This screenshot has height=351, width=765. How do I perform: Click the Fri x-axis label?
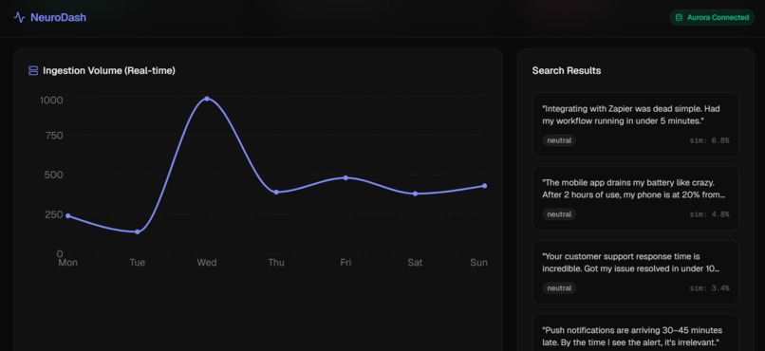345,263
